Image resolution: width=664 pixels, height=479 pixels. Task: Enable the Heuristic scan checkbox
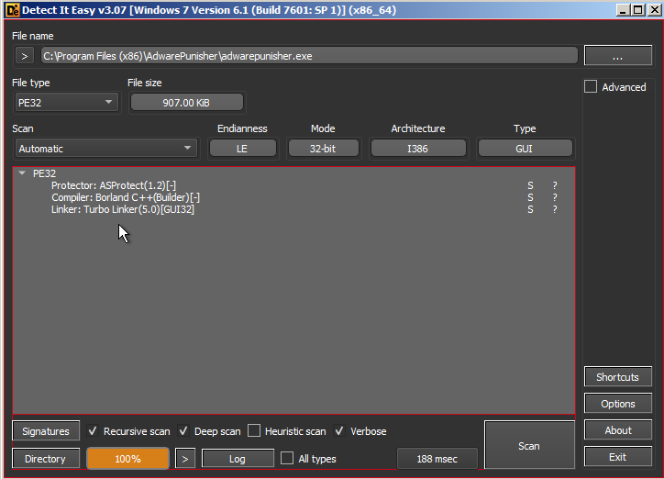[254, 430]
